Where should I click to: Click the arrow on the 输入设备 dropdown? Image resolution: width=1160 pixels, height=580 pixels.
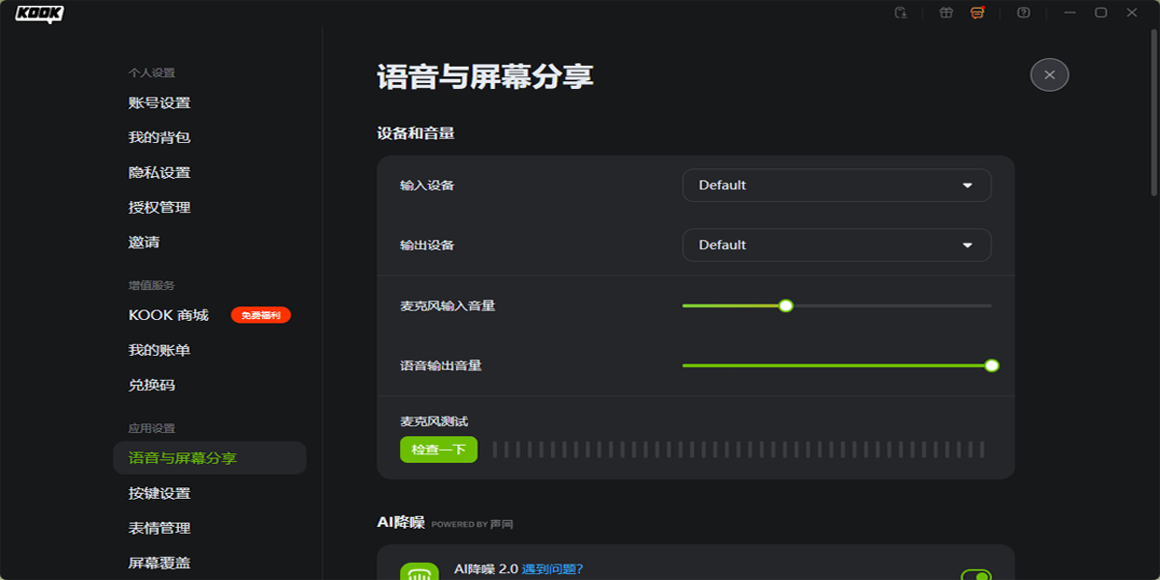(967, 186)
